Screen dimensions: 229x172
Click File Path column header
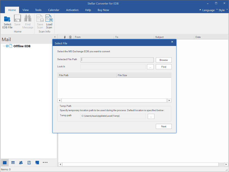point(87,75)
